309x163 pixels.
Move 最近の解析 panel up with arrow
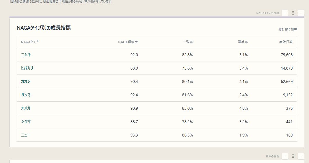point(285,156)
